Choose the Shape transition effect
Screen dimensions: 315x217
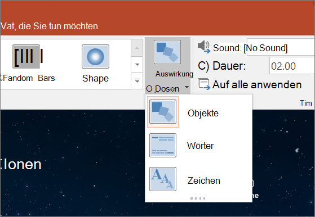[95, 64]
